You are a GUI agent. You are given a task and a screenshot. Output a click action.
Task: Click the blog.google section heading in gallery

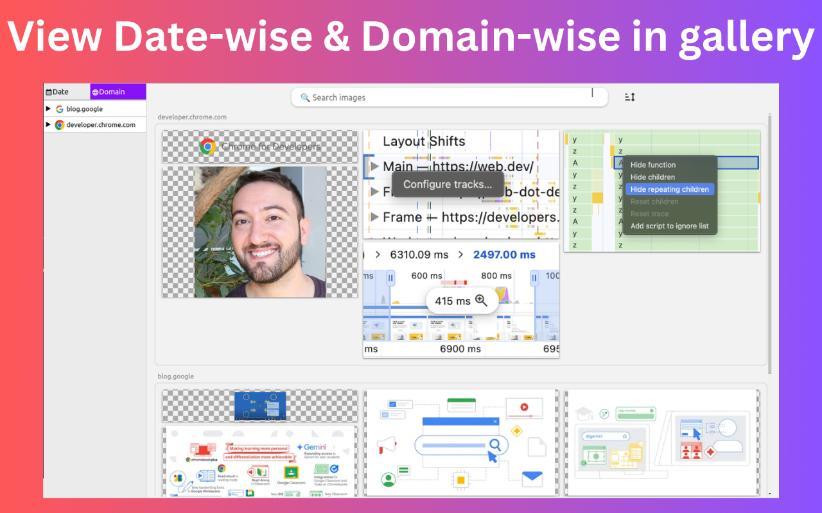point(176,376)
